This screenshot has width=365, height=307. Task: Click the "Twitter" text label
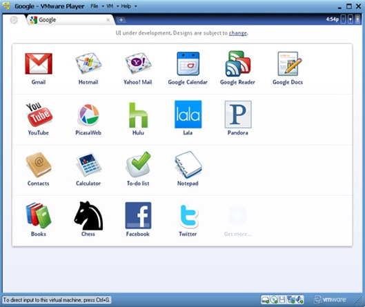tap(188, 234)
